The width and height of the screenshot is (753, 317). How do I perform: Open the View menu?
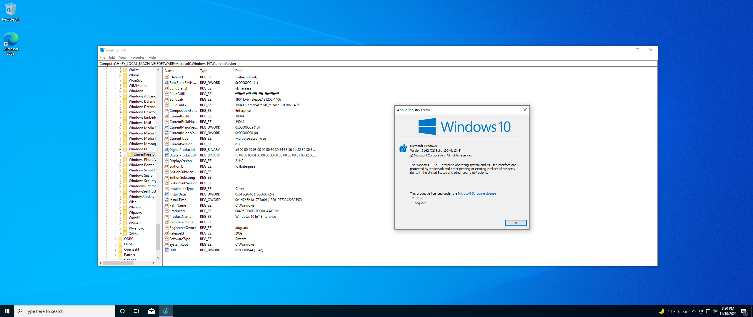(123, 58)
